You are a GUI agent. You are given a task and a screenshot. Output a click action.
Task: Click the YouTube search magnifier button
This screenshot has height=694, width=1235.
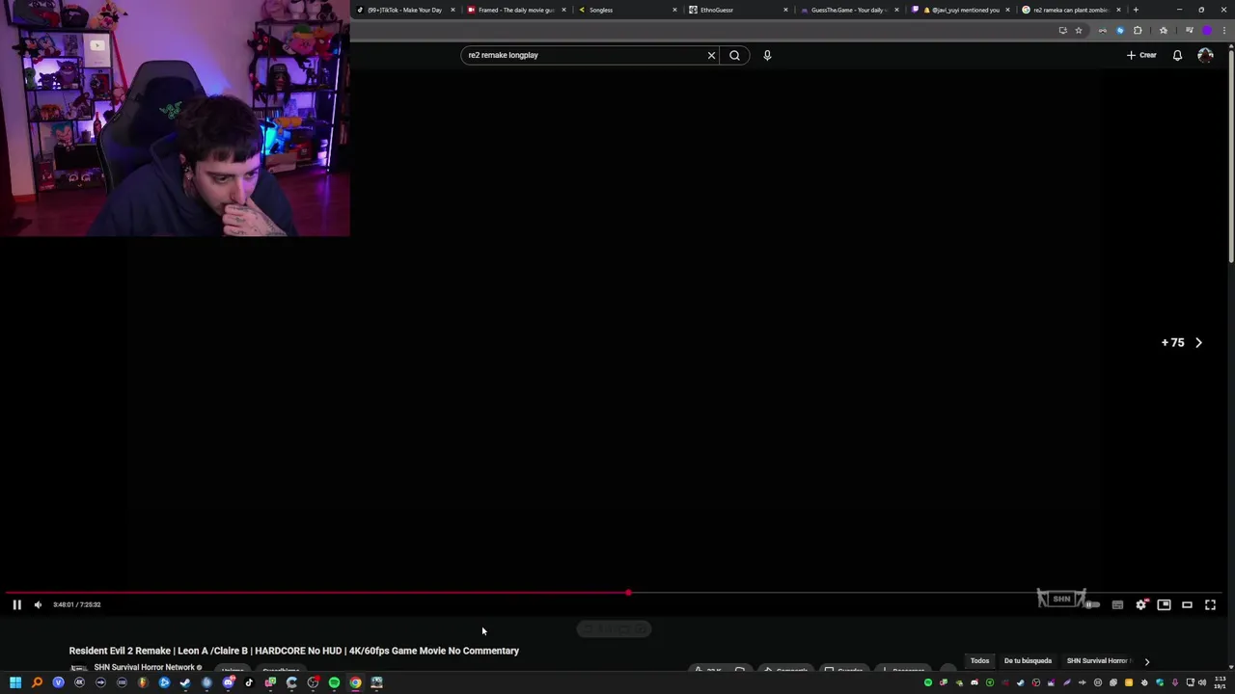734,55
